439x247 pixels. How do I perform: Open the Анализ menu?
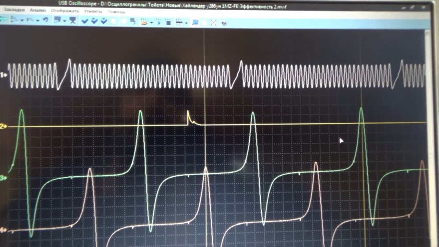[38, 10]
